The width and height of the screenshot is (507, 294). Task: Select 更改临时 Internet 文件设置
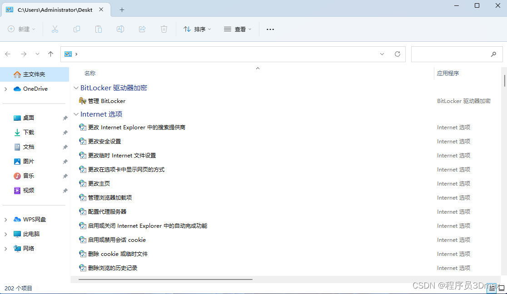click(117, 156)
